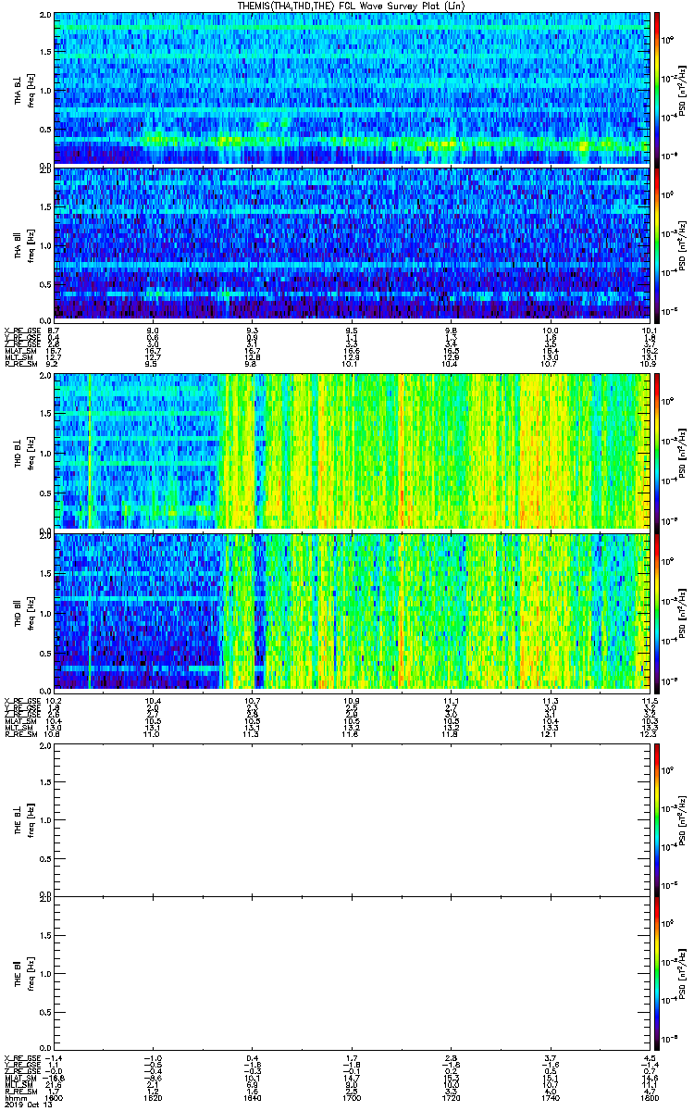Click the PSD color bar beside THA B-perpendicular panel
This screenshot has width=694, height=1111.
(657, 89)
